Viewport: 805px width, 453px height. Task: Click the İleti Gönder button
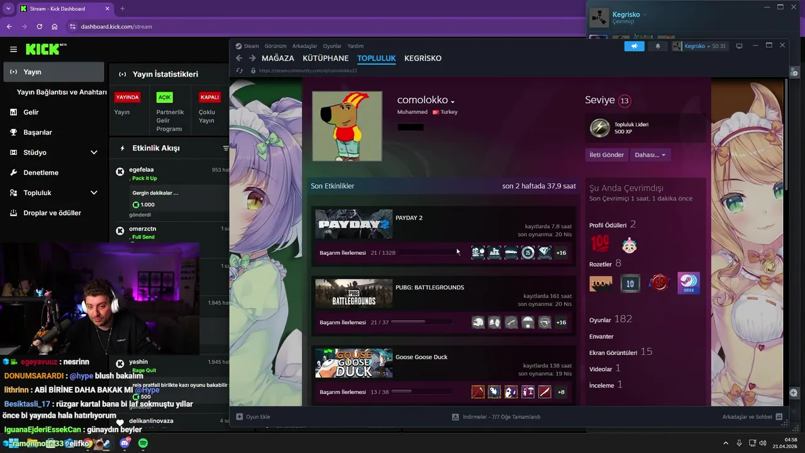coord(606,155)
